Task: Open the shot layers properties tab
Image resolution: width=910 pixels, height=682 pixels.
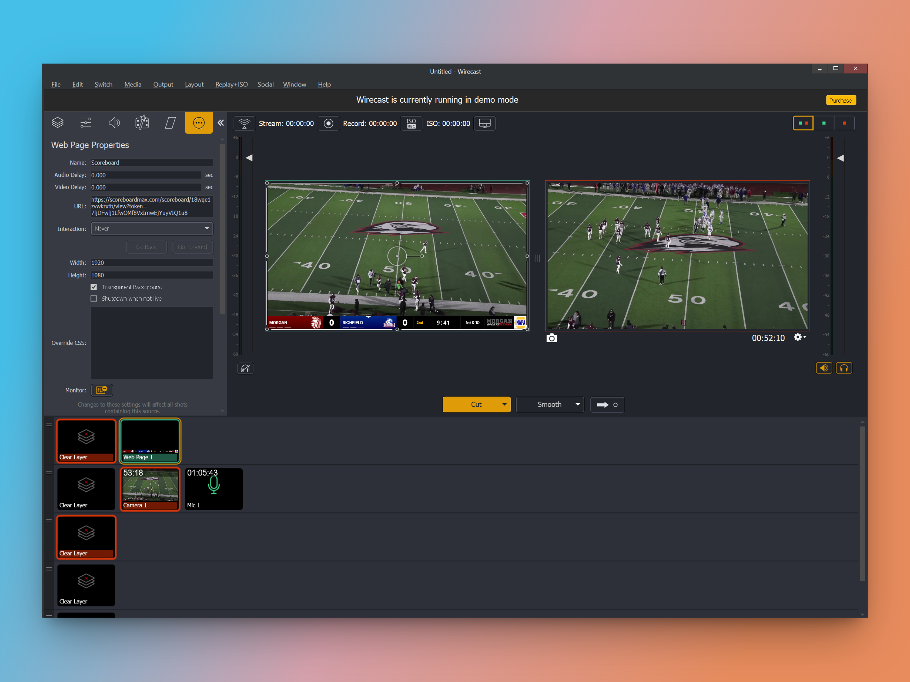Action: click(x=58, y=123)
